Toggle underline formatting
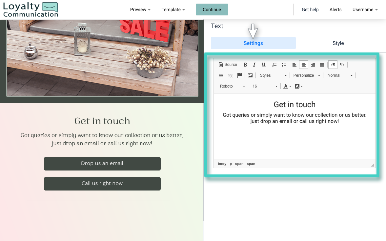The width and height of the screenshot is (386, 241). click(264, 65)
